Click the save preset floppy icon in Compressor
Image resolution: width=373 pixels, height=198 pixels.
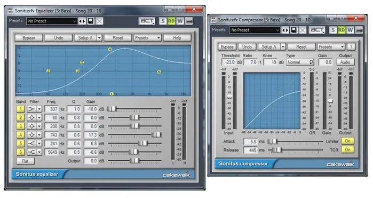[x=294, y=30]
